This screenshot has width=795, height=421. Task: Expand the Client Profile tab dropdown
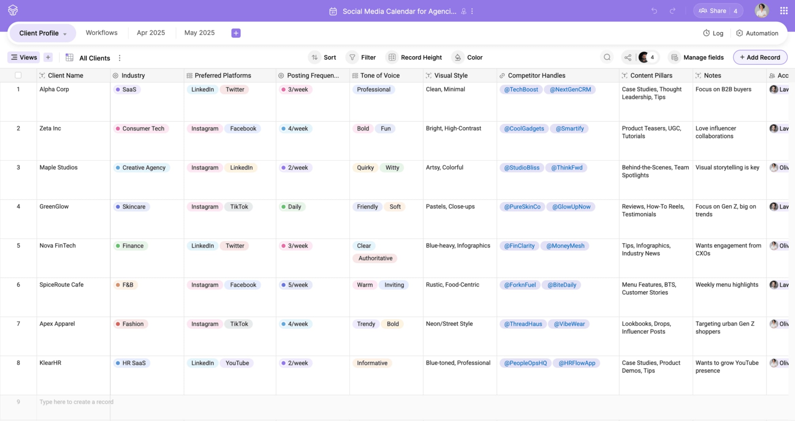click(x=65, y=34)
